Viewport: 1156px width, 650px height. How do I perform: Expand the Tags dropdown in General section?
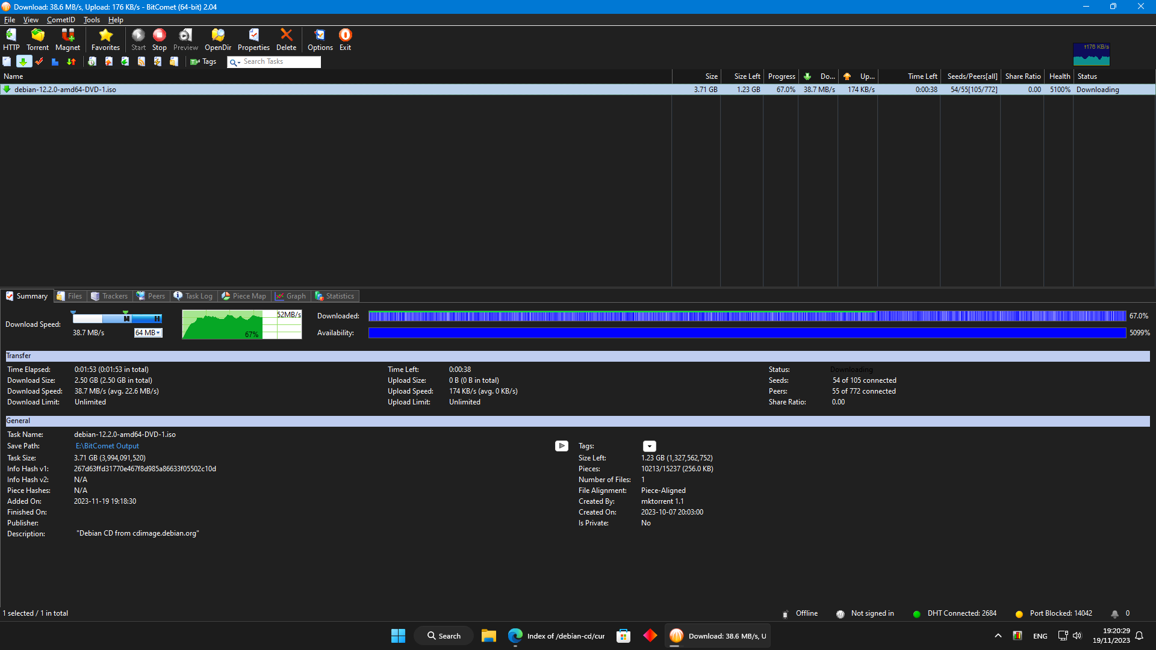point(649,446)
